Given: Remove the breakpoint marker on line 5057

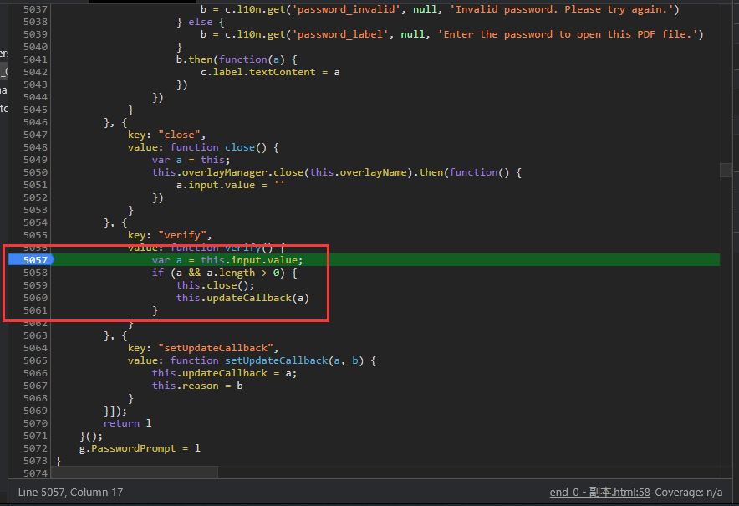Looking at the screenshot, I should [x=31, y=260].
